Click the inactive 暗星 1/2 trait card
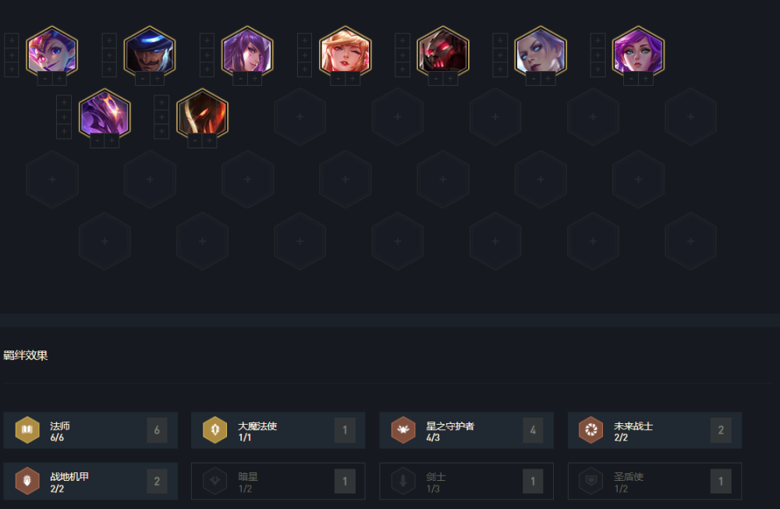This screenshot has width=780, height=509. coord(278,481)
